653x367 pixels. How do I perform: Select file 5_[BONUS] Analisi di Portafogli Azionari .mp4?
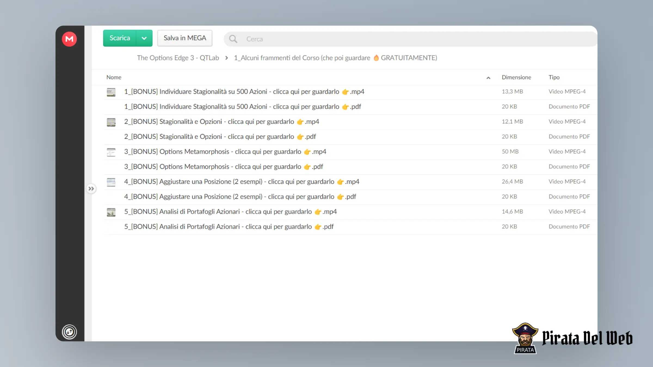[230, 212]
